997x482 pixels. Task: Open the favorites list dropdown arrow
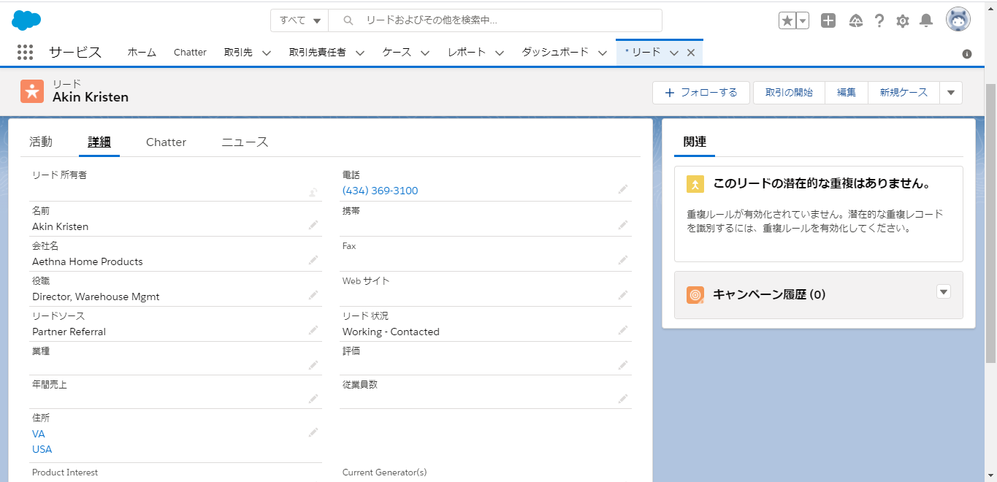(803, 20)
